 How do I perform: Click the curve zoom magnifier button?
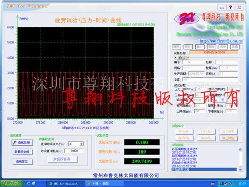(x=22, y=143)
